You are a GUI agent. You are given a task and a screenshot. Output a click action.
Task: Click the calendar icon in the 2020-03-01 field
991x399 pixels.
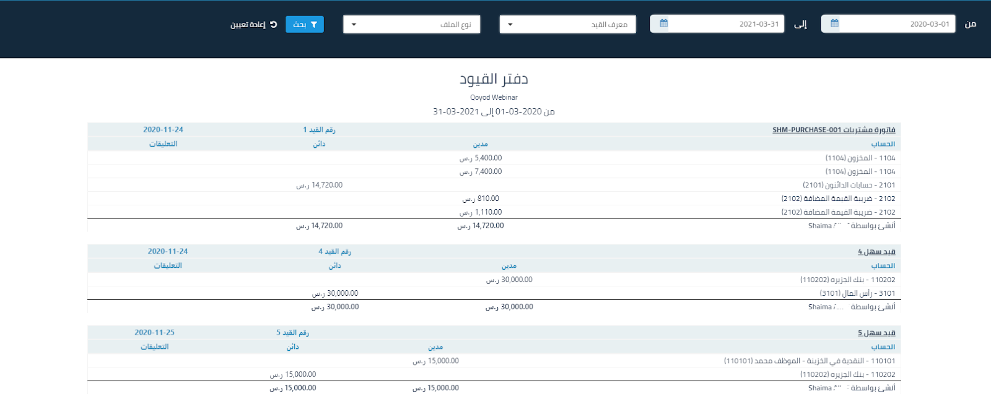(x=834, y=24)
